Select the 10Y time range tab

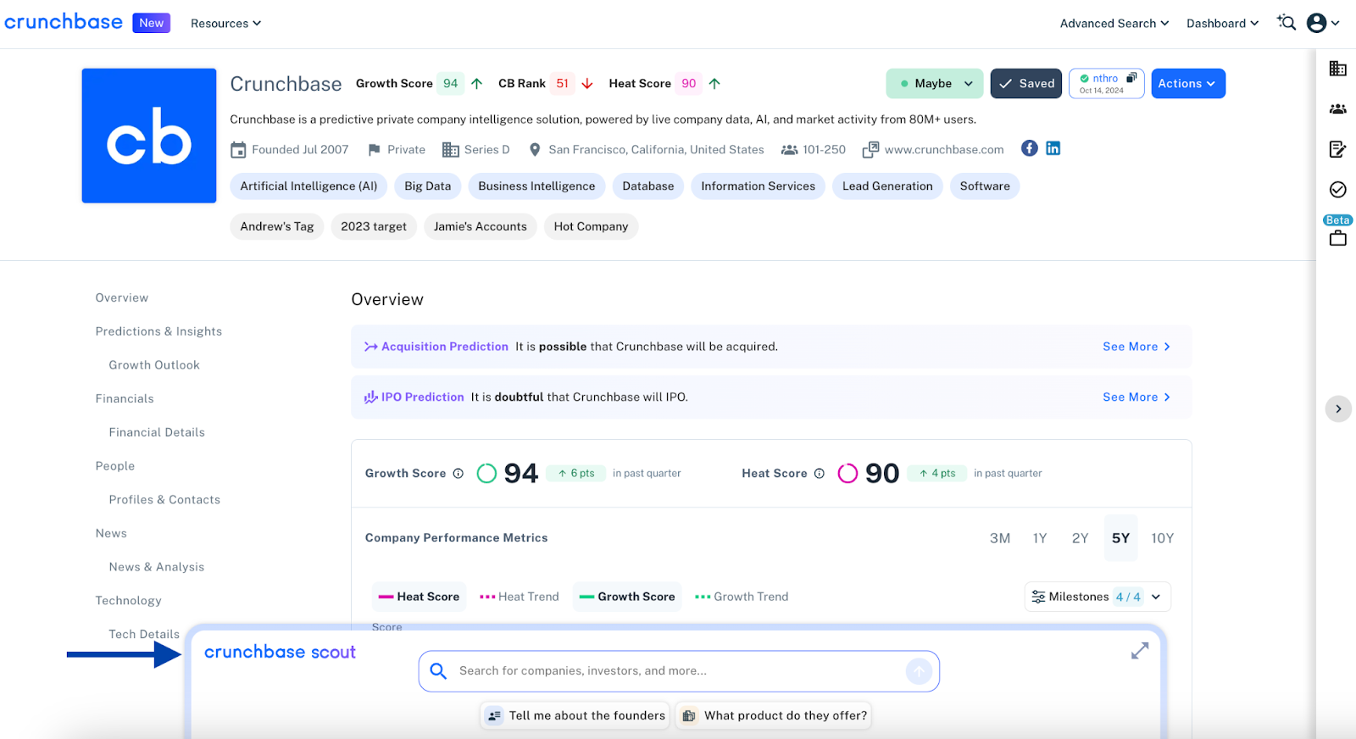1163,538
